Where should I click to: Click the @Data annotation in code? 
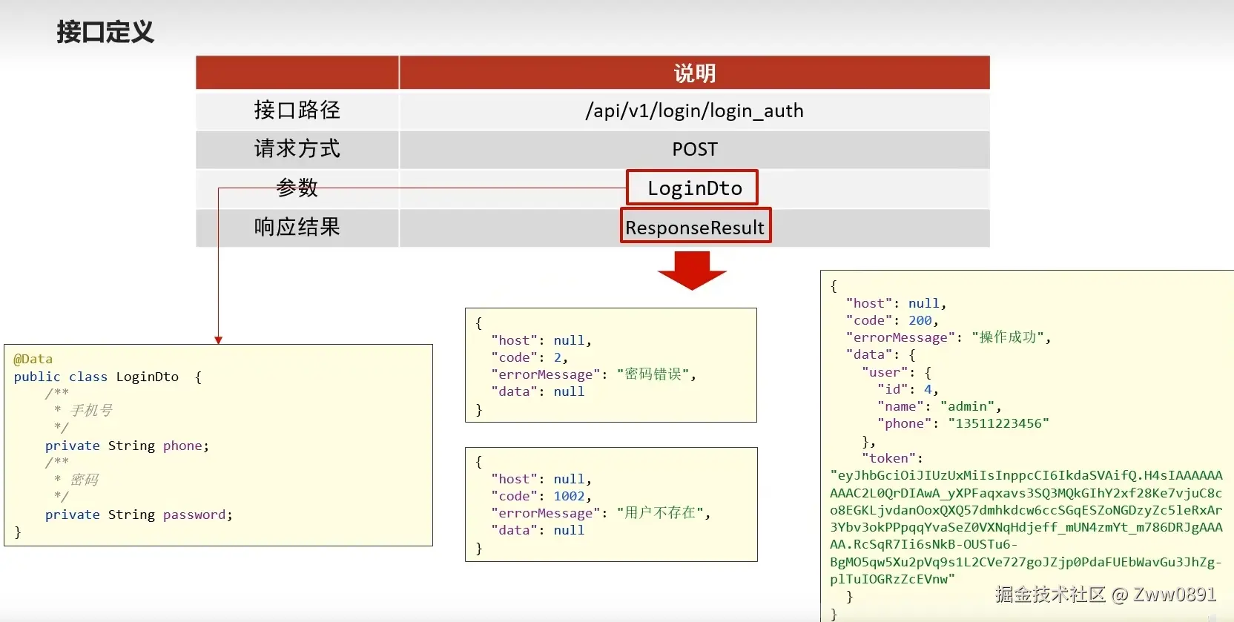point(33,359)
